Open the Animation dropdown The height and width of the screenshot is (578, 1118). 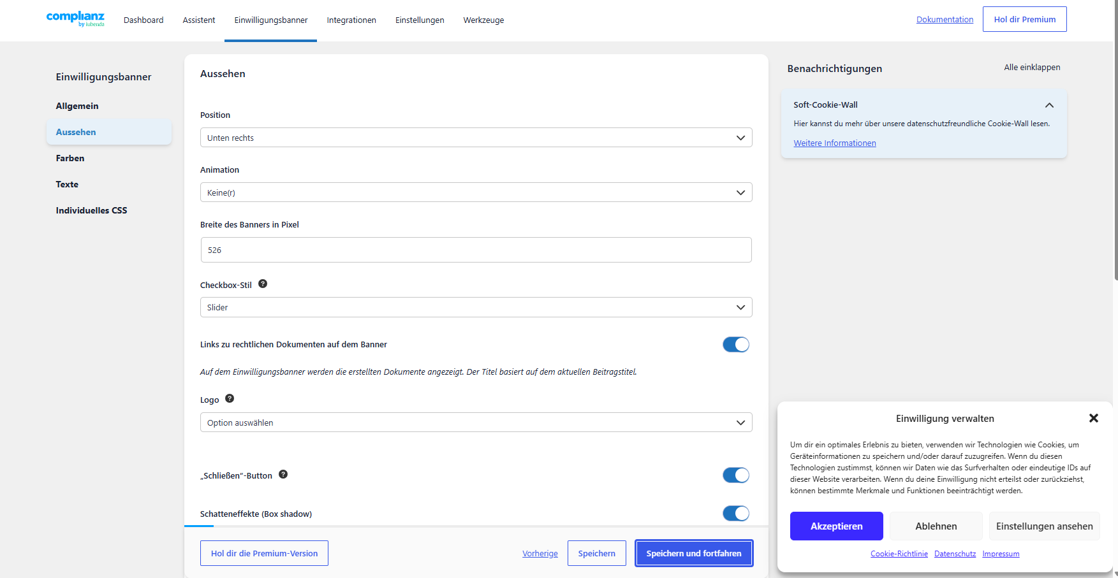(x=476, y=192)
